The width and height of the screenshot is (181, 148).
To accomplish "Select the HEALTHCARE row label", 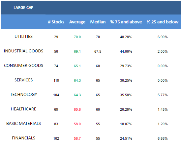I will (x=23, y=109).
